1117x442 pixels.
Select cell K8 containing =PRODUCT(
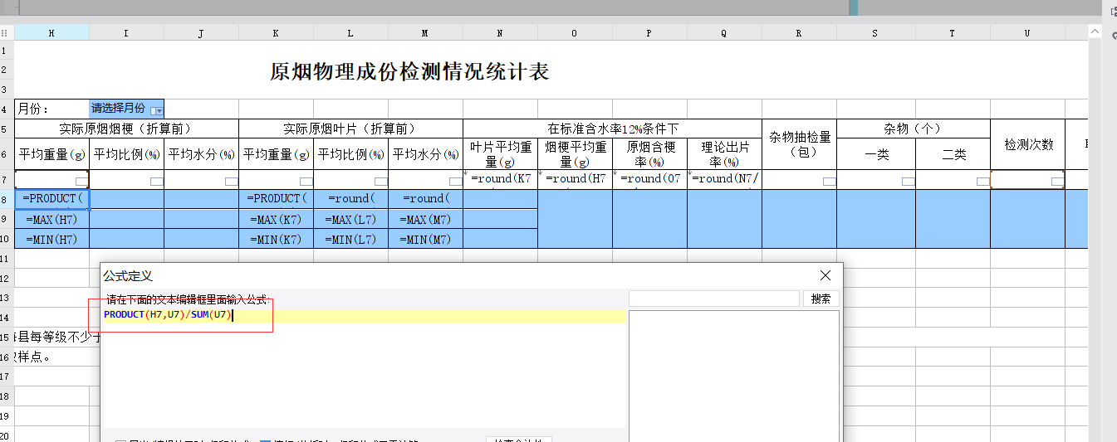(276, 199)
